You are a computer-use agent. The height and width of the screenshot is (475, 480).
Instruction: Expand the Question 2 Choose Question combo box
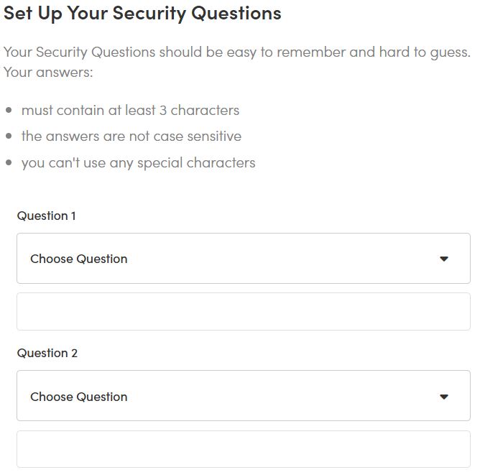click(243, 396)
